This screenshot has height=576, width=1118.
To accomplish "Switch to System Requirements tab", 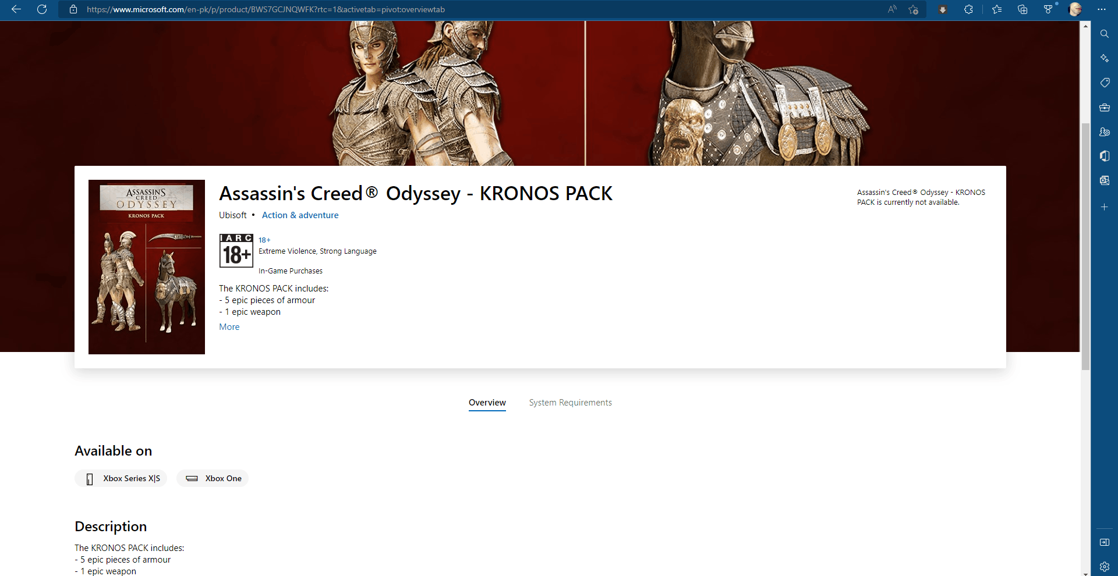I will (x=570, y=403).
